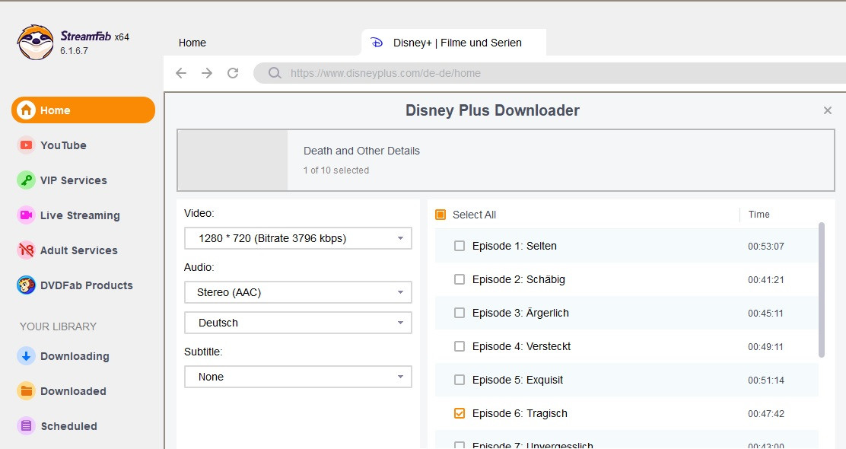Click Episode 4: Versteckt title
This screenshot has height=449, width=846.
(x=521, y=346)
